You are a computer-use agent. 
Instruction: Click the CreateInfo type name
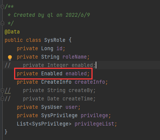click(56, 82)
